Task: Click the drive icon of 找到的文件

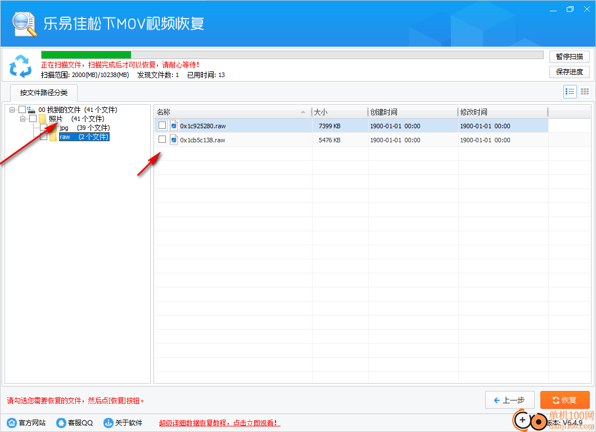Action: tap(31, 110)
